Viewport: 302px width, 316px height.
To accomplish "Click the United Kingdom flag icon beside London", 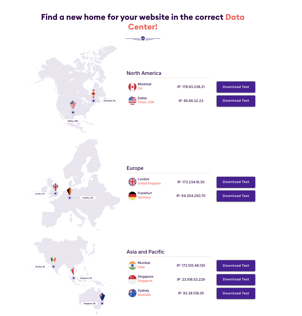I will click(x=132, y=182).
